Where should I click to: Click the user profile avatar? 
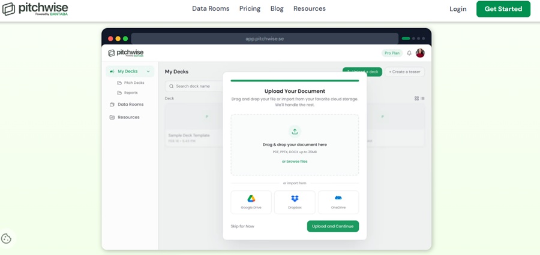click(x=420, y=53)
